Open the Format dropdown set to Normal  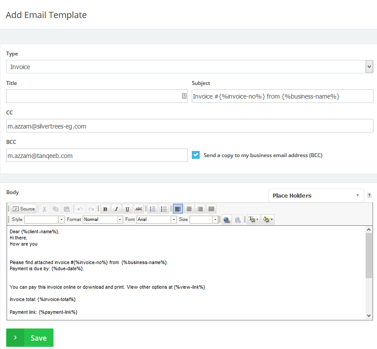[103, 219]
